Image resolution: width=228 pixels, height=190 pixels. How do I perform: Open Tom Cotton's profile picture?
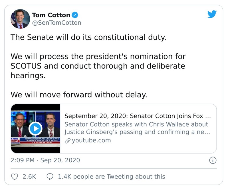click(20, 19)
